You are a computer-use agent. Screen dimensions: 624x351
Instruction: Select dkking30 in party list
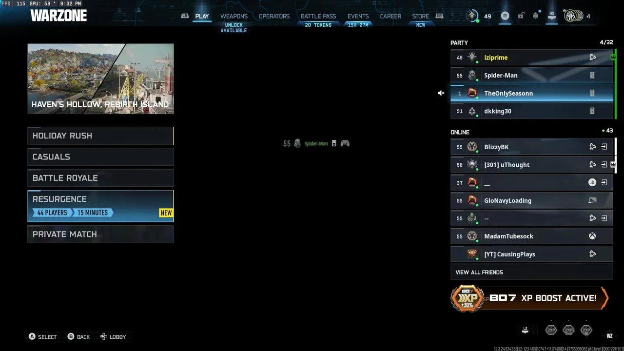tap(532, 111)
